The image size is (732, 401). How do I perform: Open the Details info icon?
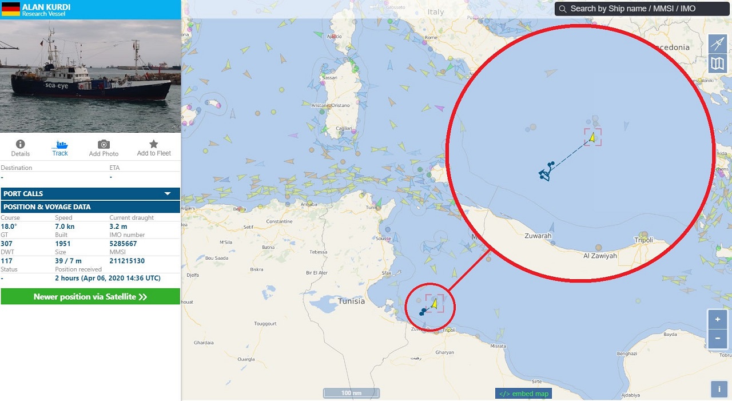click(21, 144)
